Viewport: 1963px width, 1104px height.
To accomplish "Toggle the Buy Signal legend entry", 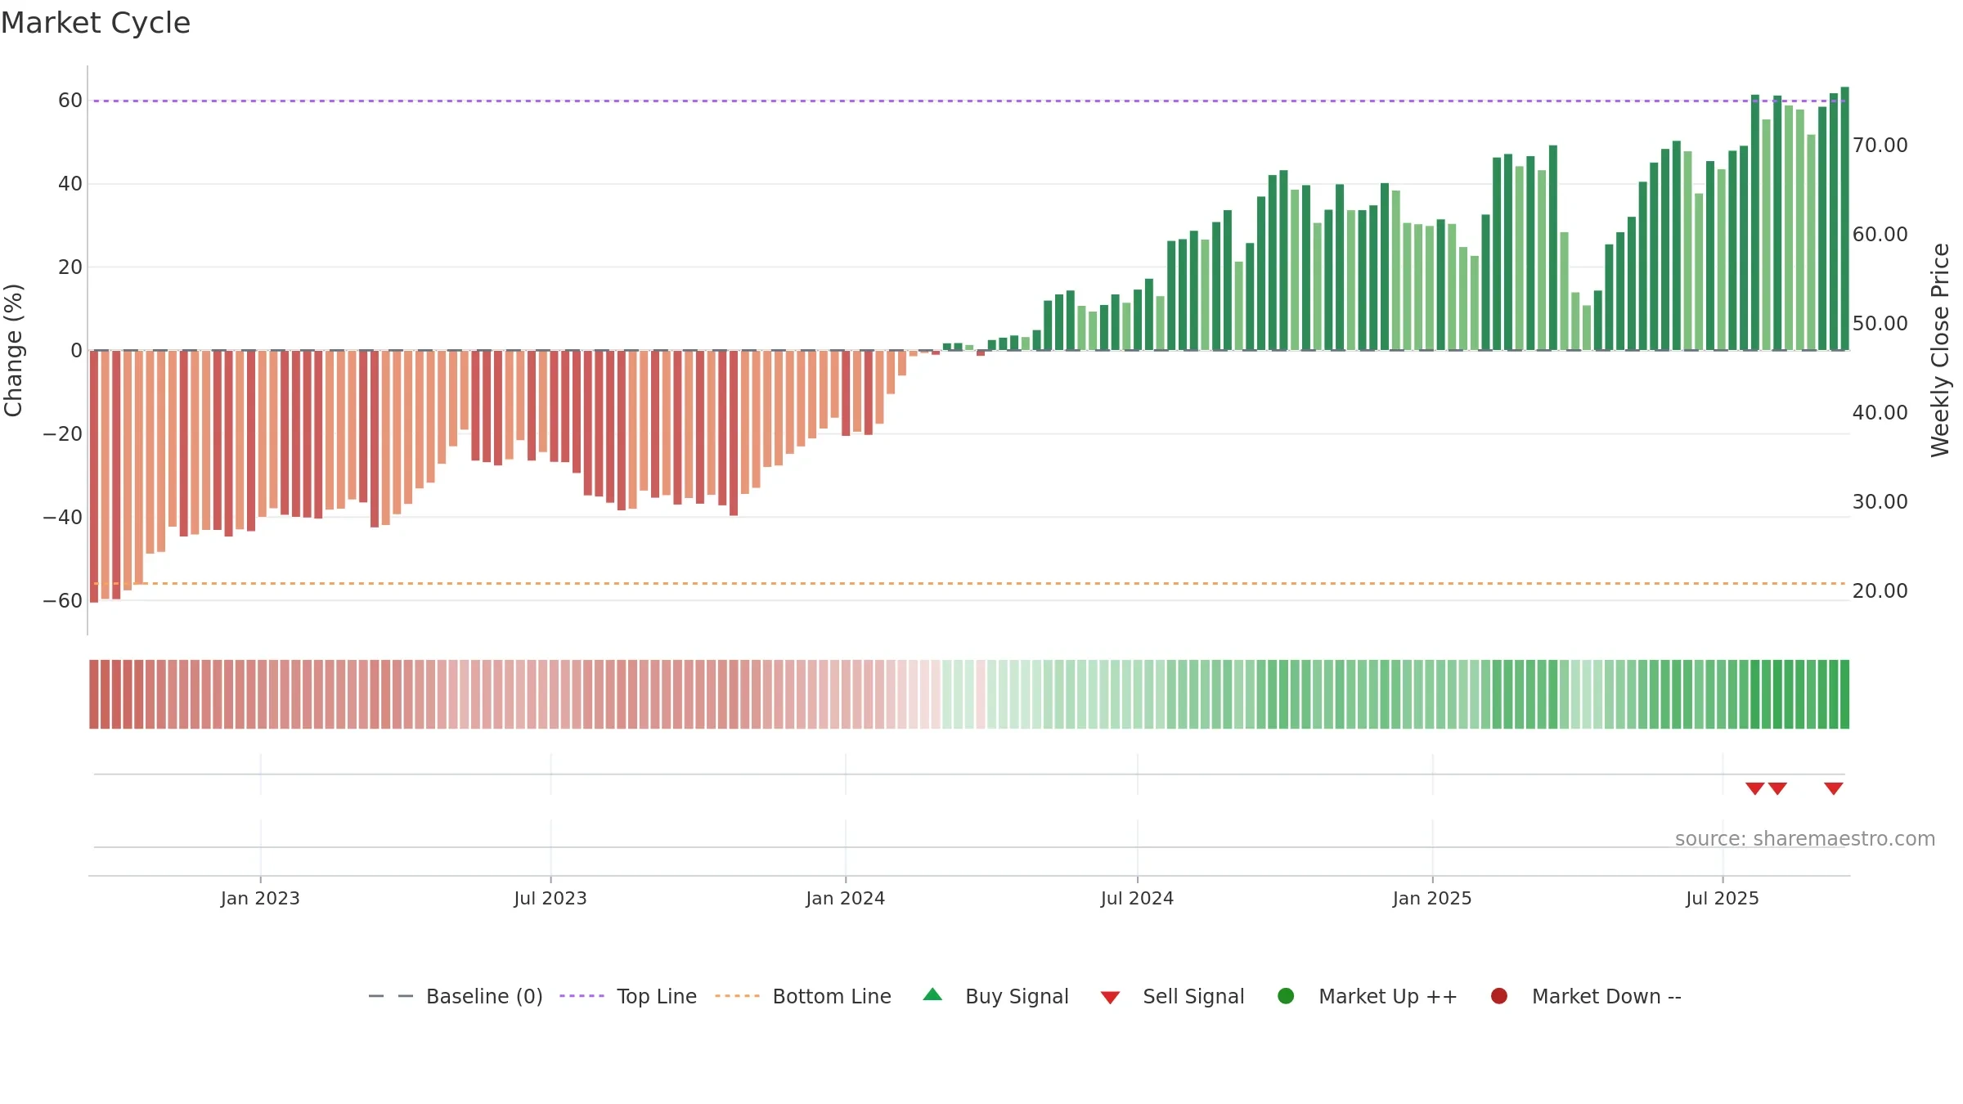I will (995, 996).
